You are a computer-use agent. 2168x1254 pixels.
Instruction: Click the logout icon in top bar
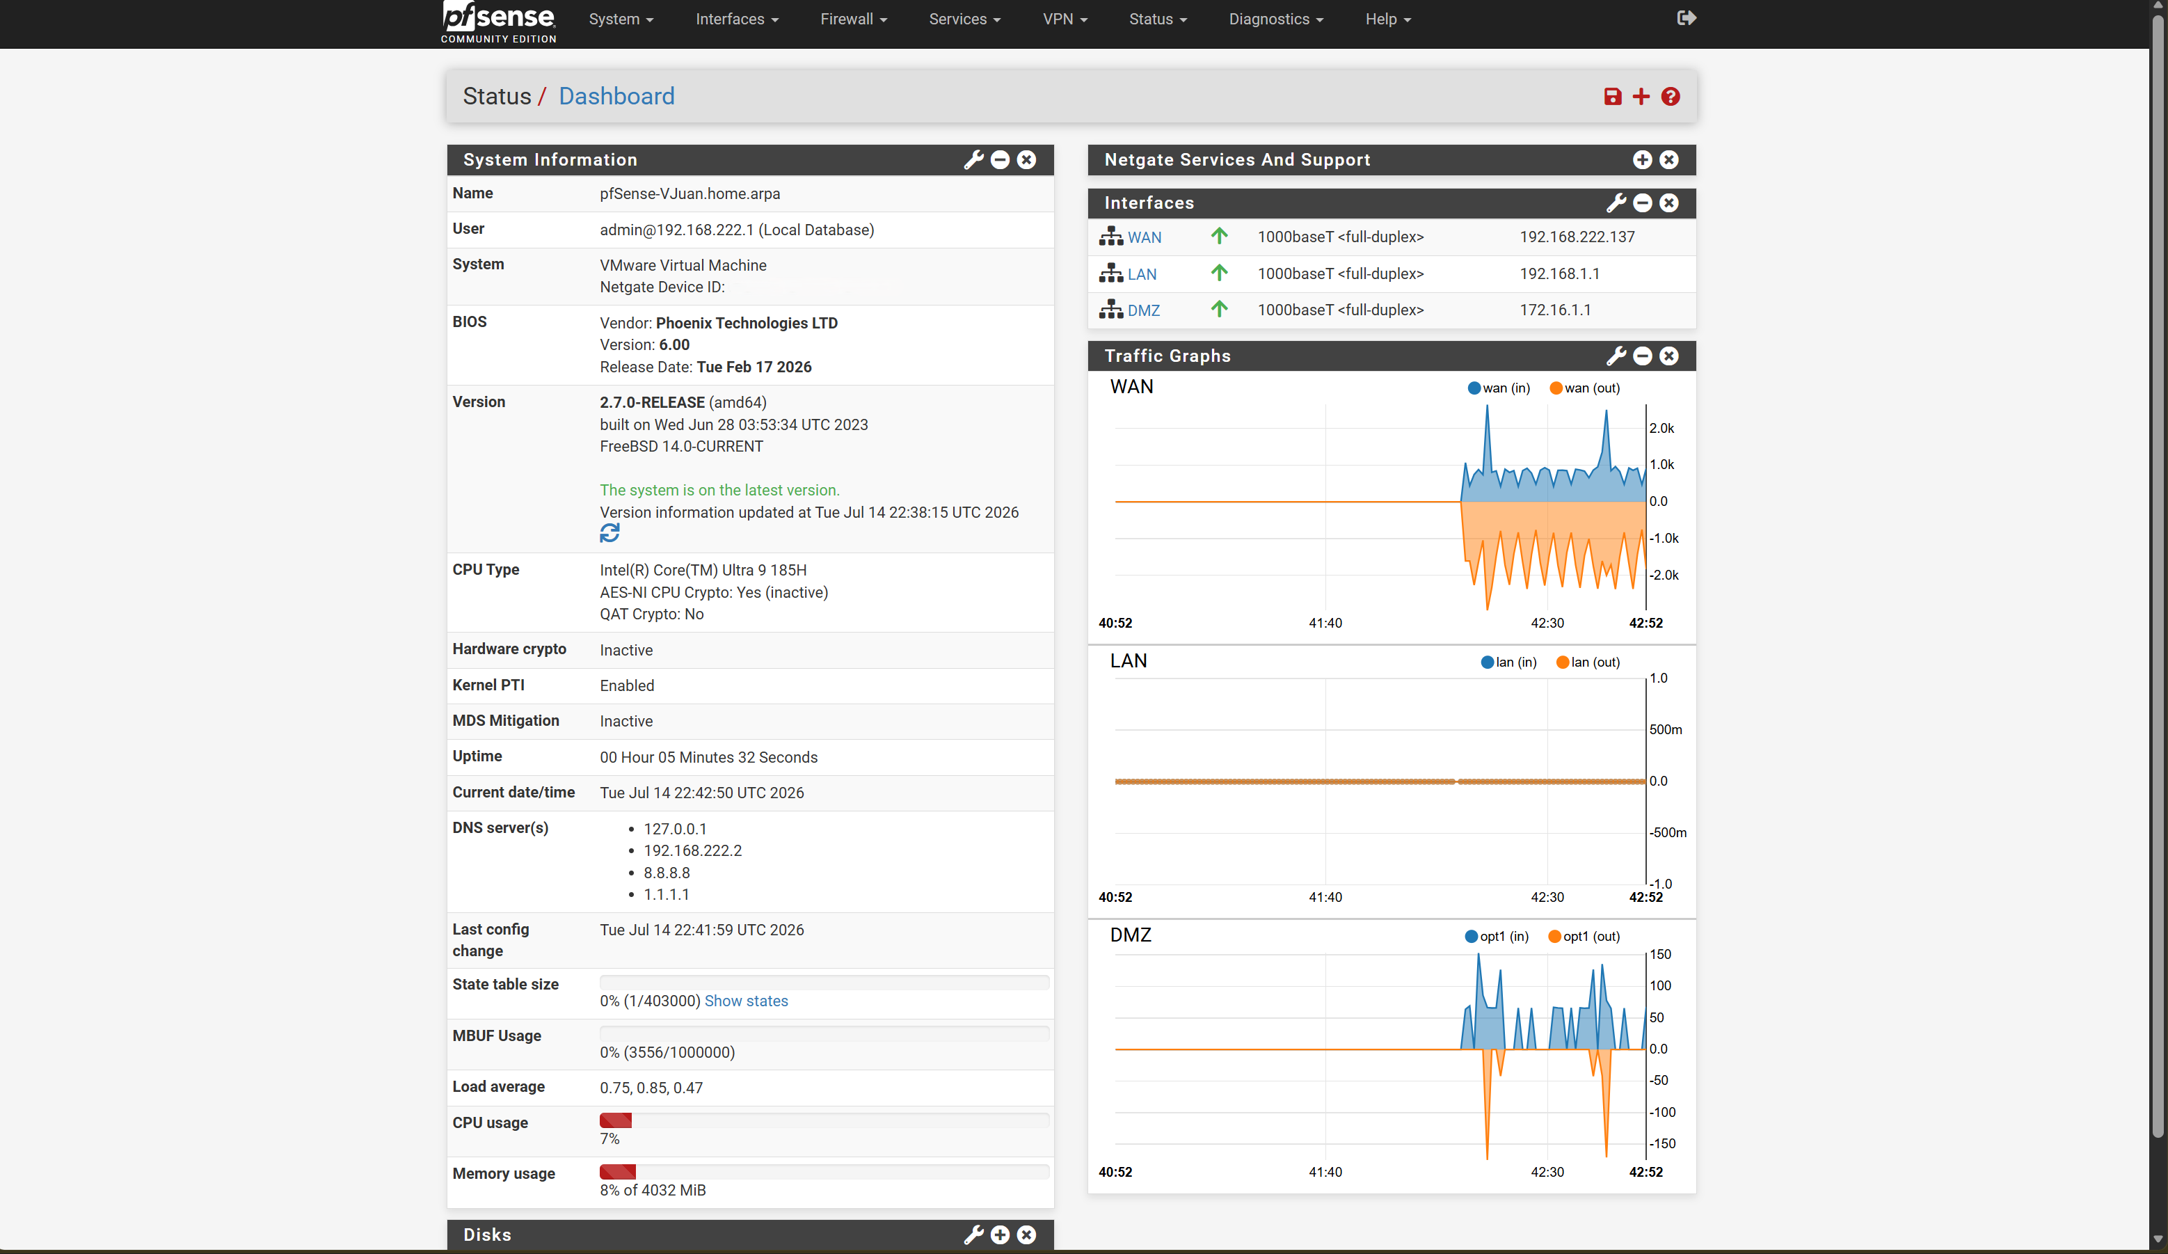(1687, 18)
